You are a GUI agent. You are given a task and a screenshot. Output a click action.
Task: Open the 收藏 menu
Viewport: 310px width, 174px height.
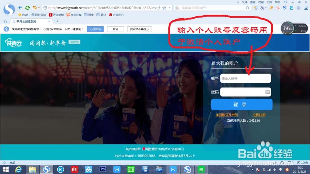pos(261,2)
